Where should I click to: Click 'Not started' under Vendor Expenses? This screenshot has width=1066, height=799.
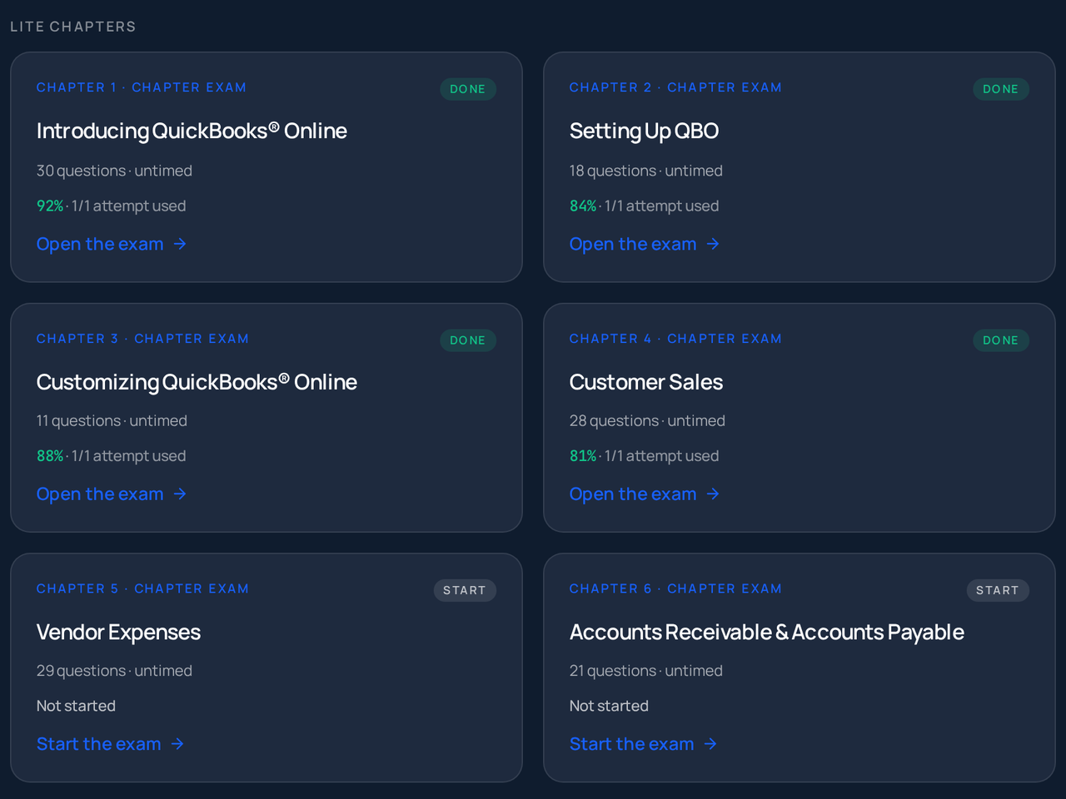[76, 706]
